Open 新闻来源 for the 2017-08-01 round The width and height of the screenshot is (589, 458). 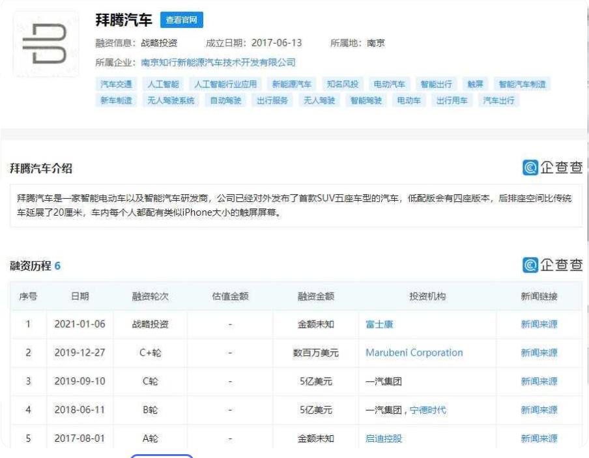click(x=539, y=438)
